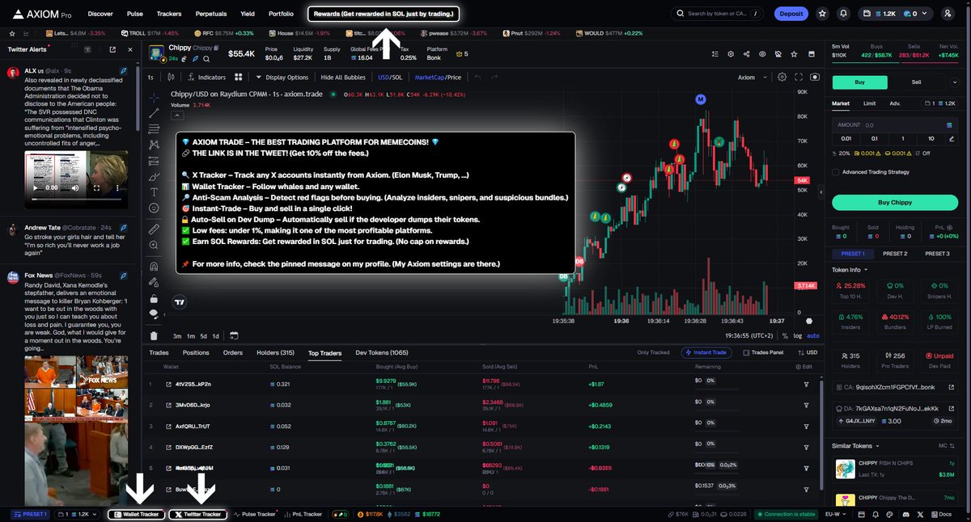Open notifications bell in top bar

[x=844, y=14]
